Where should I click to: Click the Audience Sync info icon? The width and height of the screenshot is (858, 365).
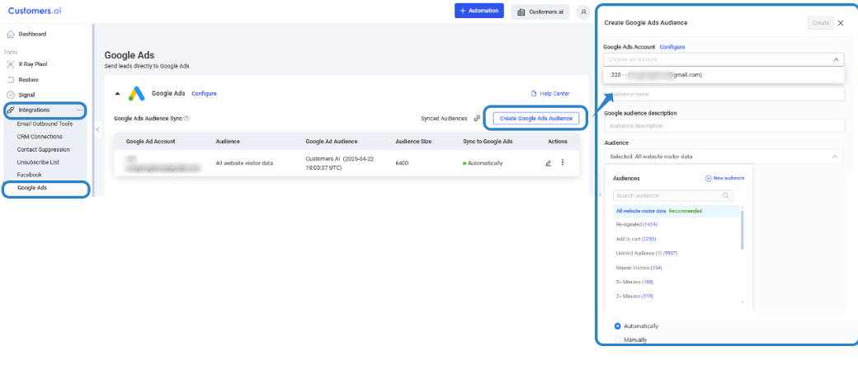click(x=186, y=118)
